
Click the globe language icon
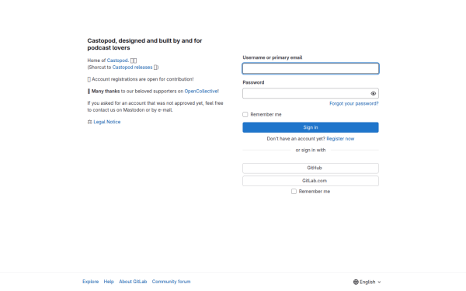click(x=356, y=282)
